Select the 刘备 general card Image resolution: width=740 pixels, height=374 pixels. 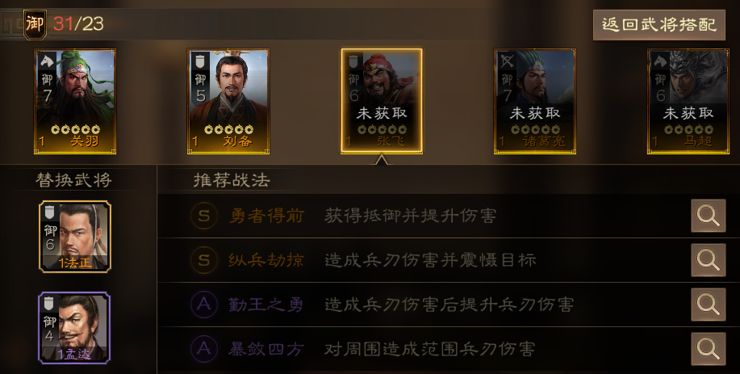tap(228, 101)
